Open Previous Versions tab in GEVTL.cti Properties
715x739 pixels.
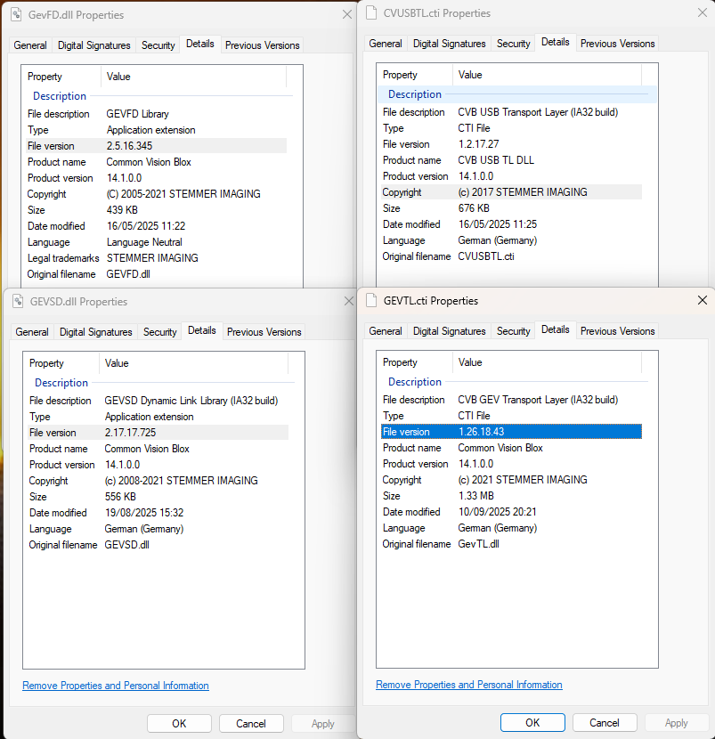[x=617, y=331]
